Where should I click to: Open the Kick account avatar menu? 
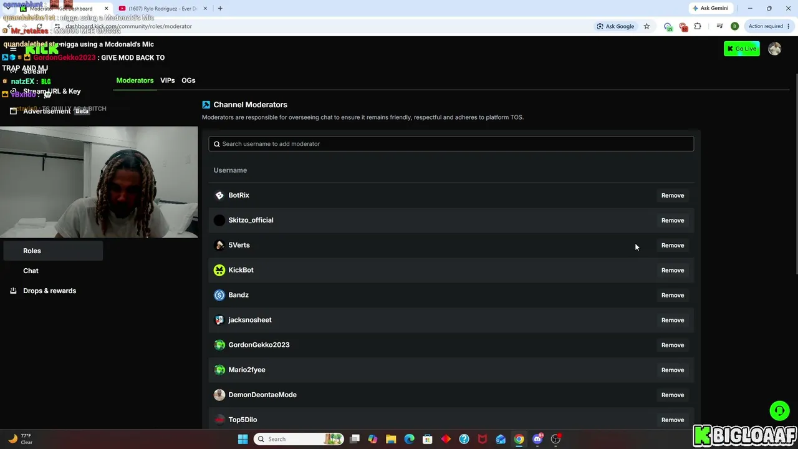774,49
